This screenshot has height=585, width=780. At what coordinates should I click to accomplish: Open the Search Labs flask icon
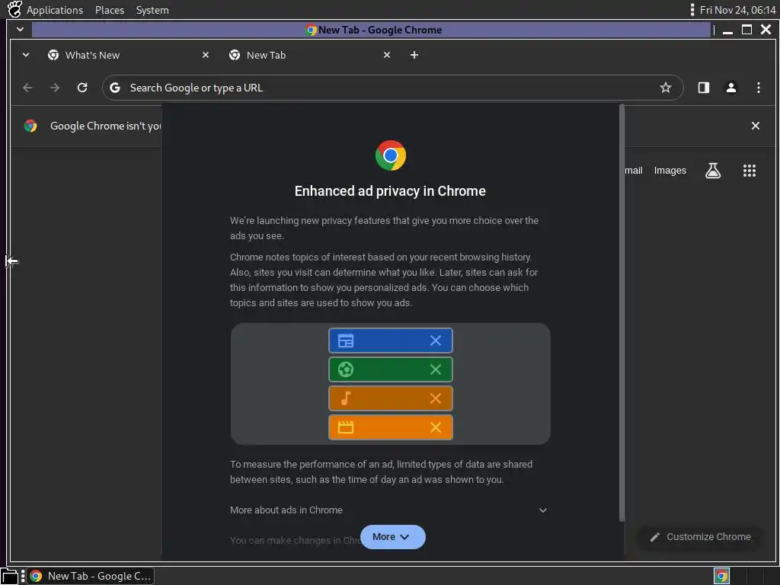pyautogui.click(x=712, y=171)
